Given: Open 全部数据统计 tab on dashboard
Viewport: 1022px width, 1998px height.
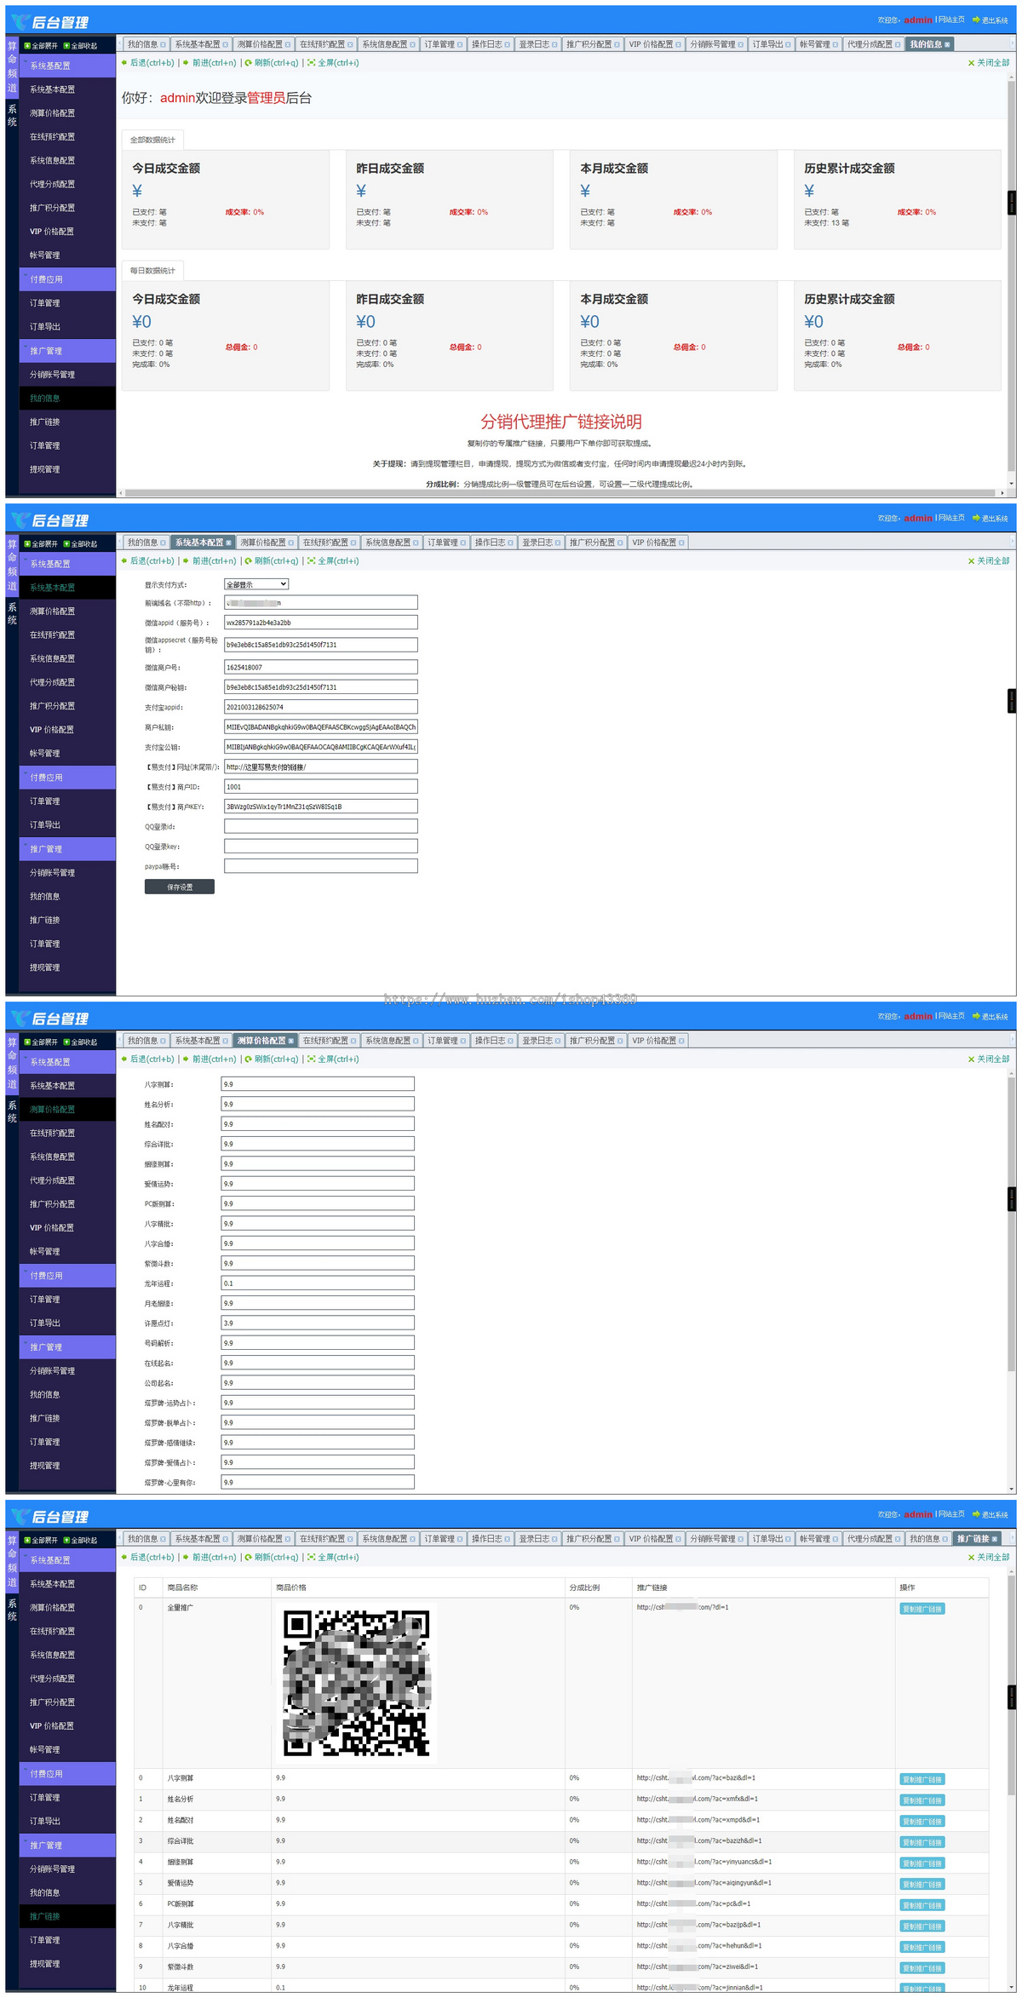Looking at the screenshot, I should pos(152,140).
